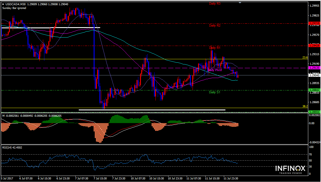The height and width of the screenshot is (182, 321).
Task: Select the lower white horizontal support line
Action: 152,110
